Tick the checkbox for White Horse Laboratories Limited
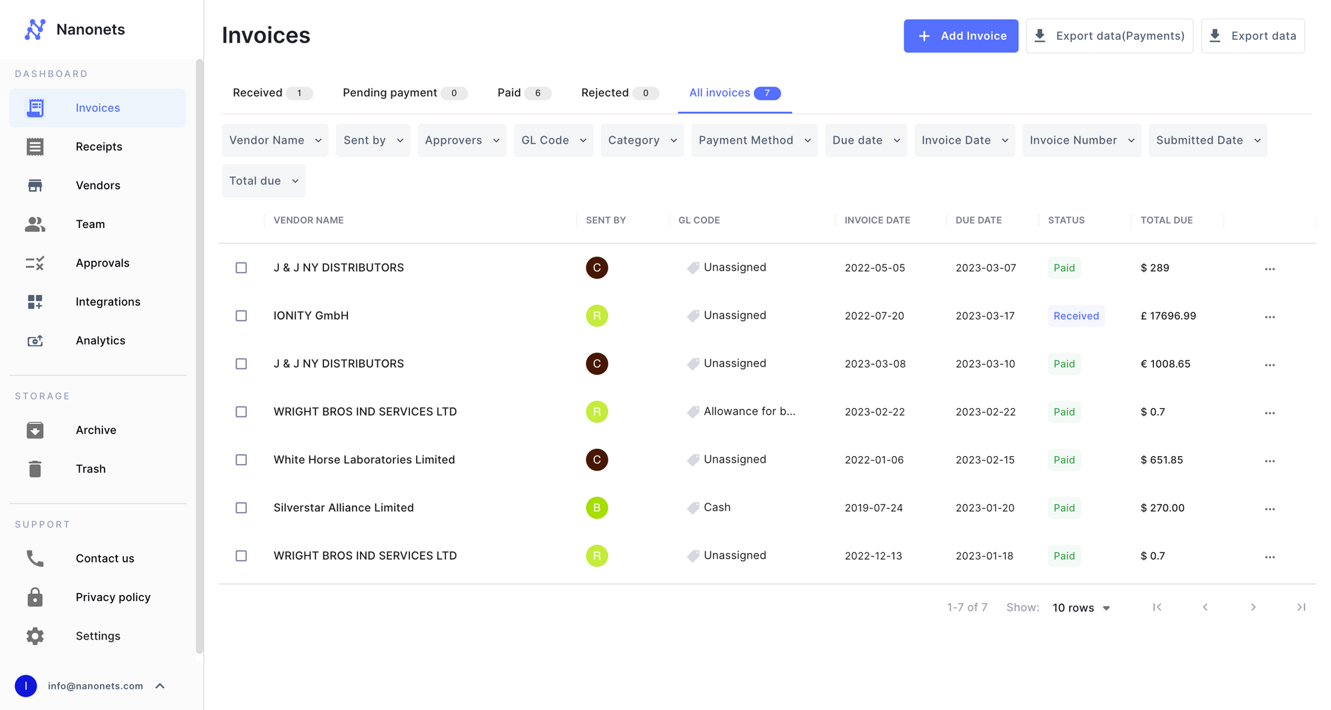1331x710 pixels. pos(241,459)
